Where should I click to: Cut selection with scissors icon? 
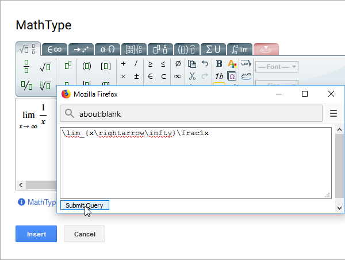192,76
